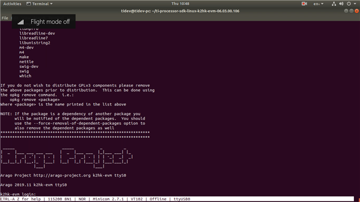Click 'Offline' status in status bar
Viewport: 360px width, 202px height.
(158, 199)
